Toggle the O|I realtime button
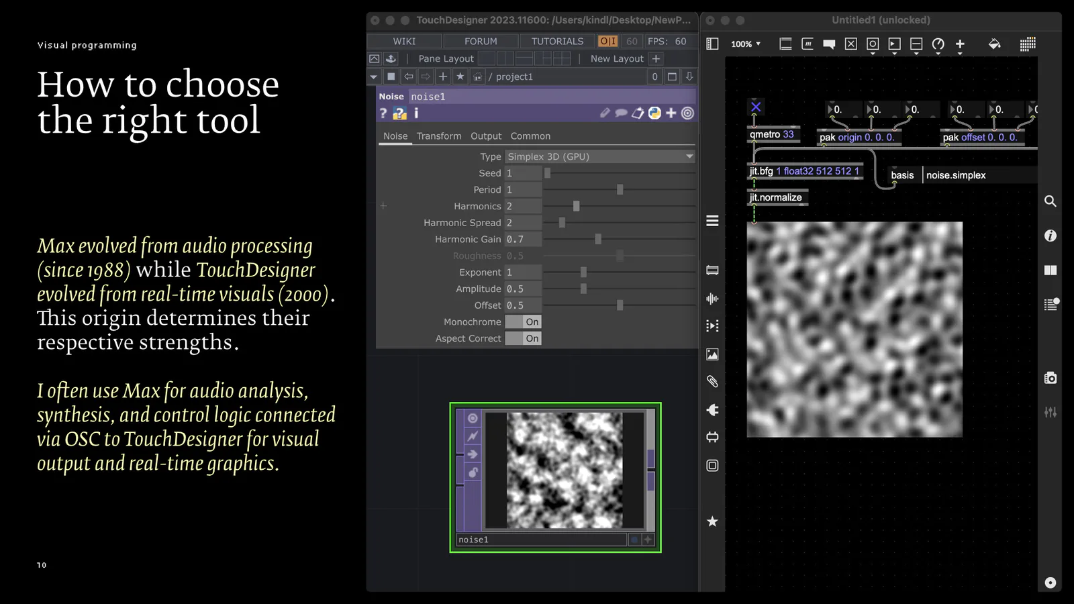 [608, 41]
